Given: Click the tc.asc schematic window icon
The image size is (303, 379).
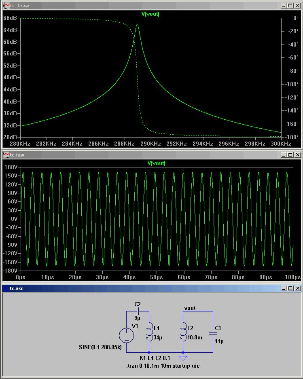Looking at the screenshot, I should (x=6, y=288).
